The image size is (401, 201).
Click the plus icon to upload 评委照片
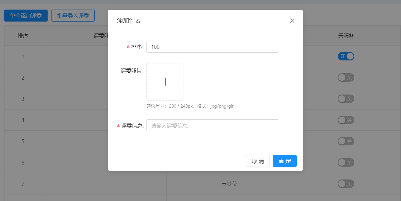(x=165, y=82)
